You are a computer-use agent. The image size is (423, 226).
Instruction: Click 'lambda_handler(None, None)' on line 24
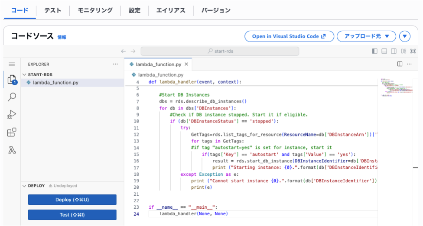pyautogui.click(x=194, y=213)
